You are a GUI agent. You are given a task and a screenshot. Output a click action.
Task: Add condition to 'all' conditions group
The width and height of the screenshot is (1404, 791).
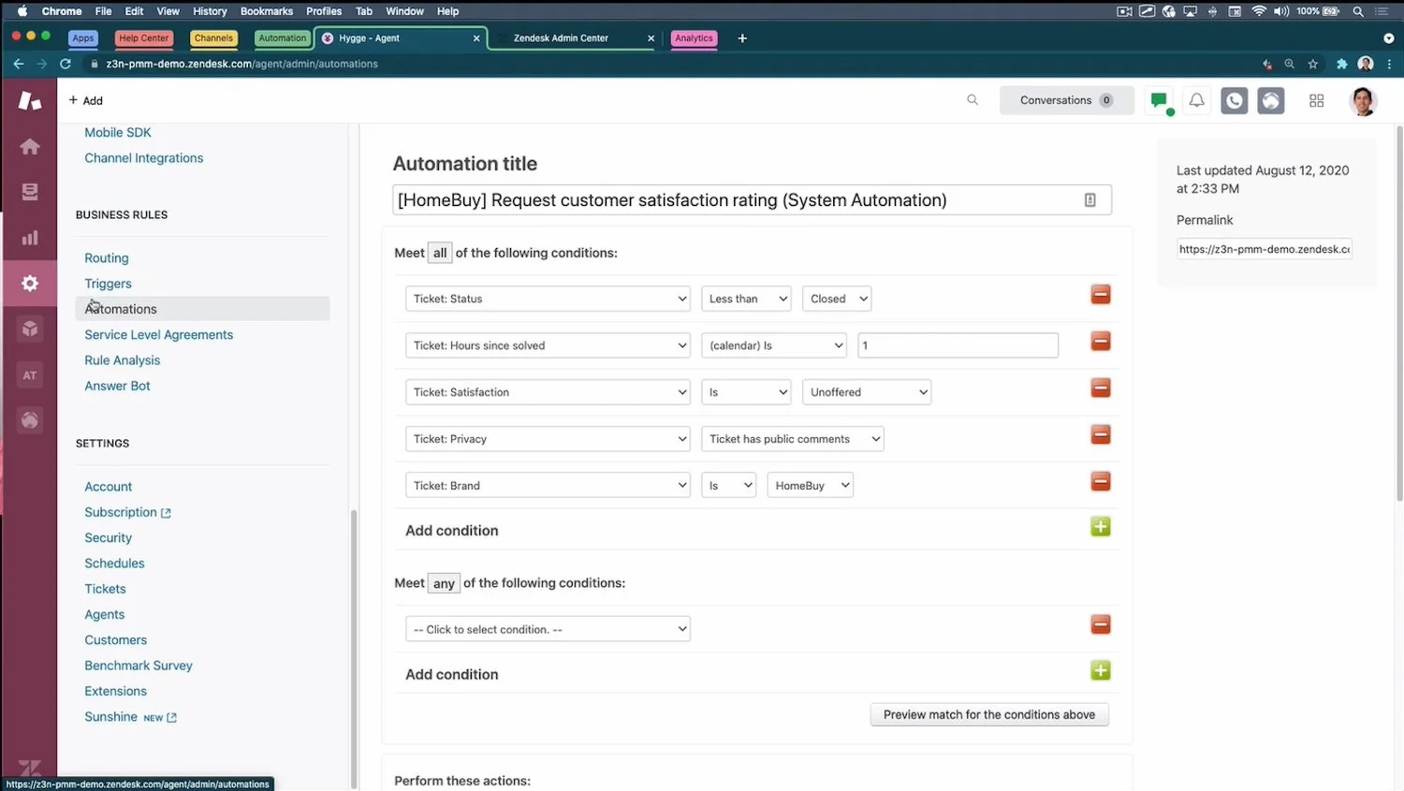[1101, 527]
